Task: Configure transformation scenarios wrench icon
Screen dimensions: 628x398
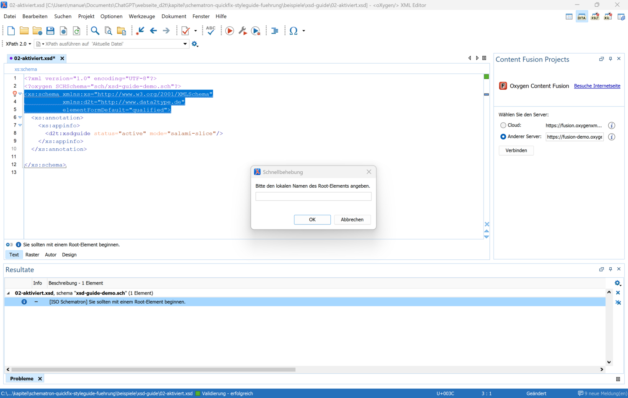Action: 242,31
